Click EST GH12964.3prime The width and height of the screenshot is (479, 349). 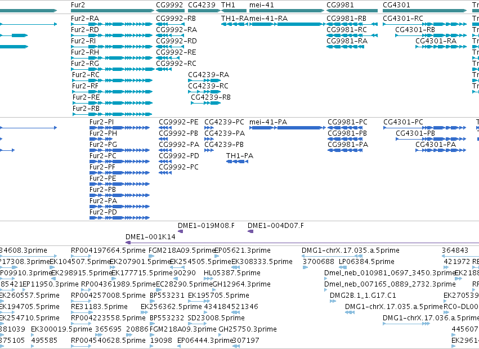click(215, 290)
